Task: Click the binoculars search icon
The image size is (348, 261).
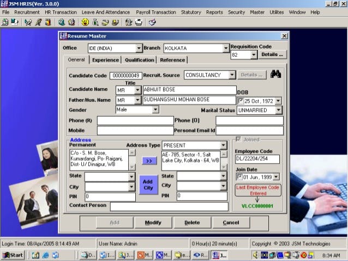Action: coord(275,75)
